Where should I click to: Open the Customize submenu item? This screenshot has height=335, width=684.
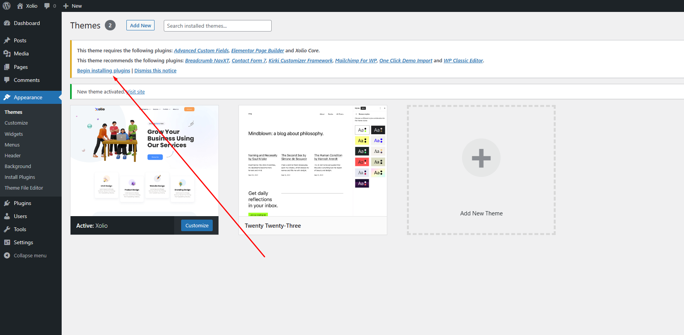(16, 123)
